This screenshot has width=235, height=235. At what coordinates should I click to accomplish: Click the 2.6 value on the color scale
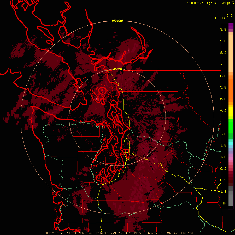tap(223, 134)
